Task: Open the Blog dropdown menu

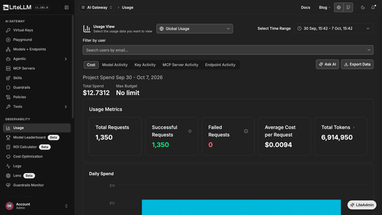Action: (325, 8)
